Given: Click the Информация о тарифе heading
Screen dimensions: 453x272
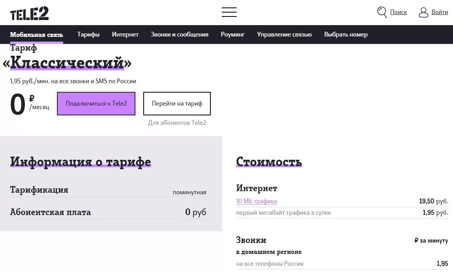Looking at the screenshot, I should (x=80, y=161).
